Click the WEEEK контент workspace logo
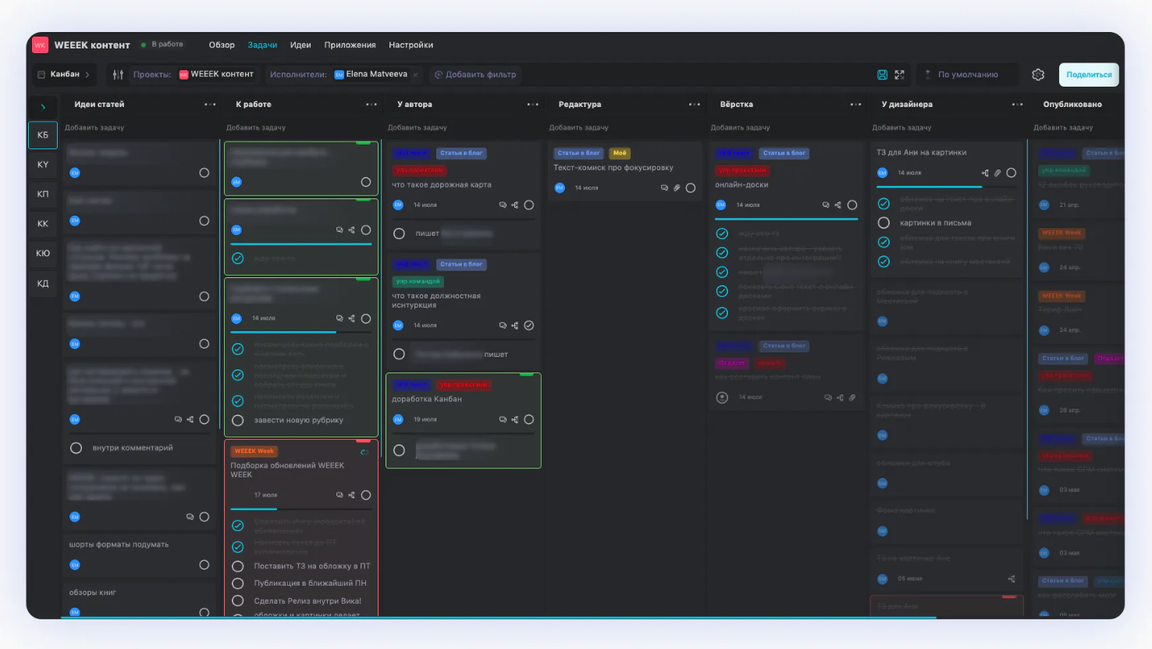Viewport: 1152px width, 649px height. [x=40, y=45]
